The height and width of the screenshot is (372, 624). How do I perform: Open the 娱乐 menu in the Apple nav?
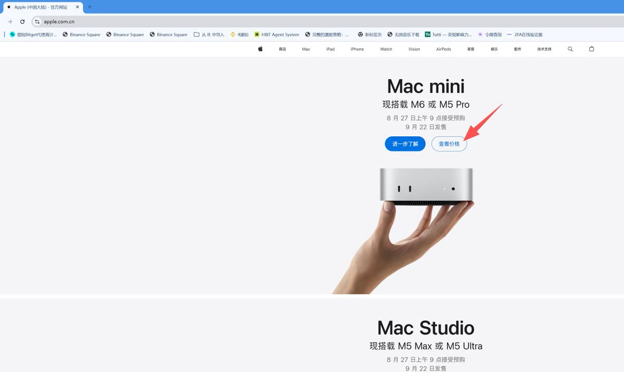pos(494,49)
